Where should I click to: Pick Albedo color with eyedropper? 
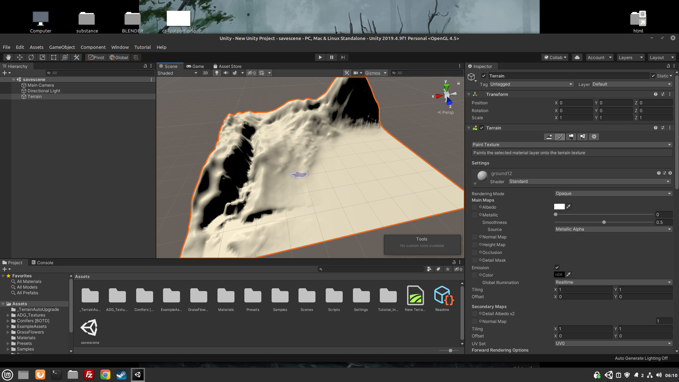[x=569, y=207]
